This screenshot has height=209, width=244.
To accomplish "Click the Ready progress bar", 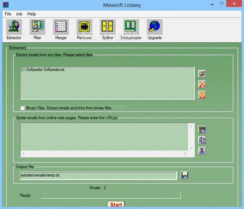I will (111, 195).
